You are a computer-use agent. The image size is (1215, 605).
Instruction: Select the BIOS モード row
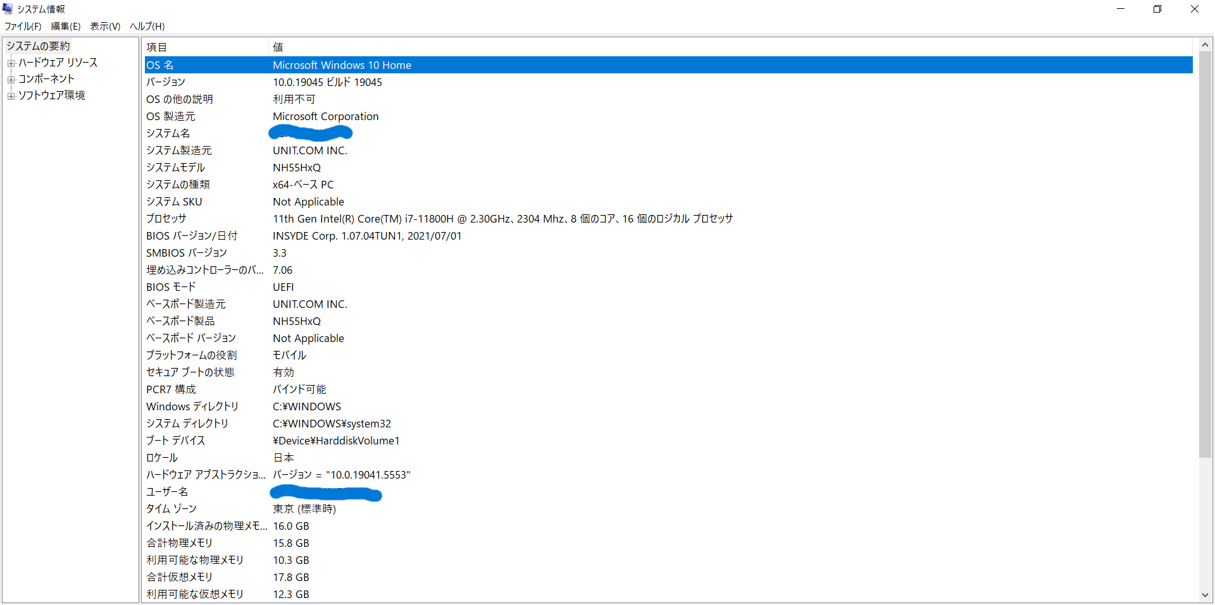tap(669, 287)
